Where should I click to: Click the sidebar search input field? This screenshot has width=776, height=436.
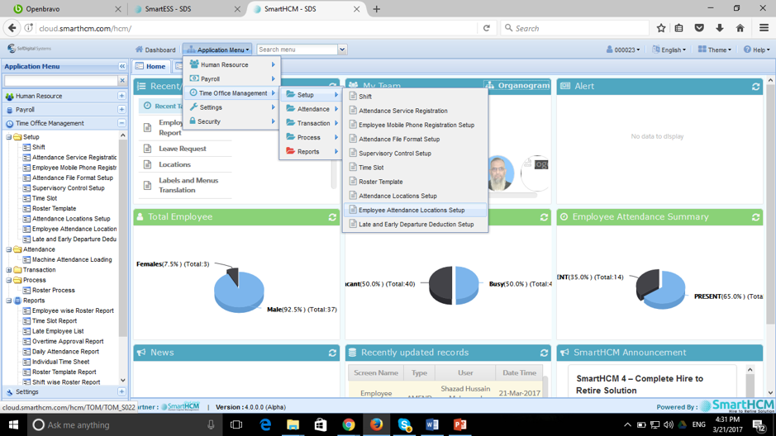point(61,80)
